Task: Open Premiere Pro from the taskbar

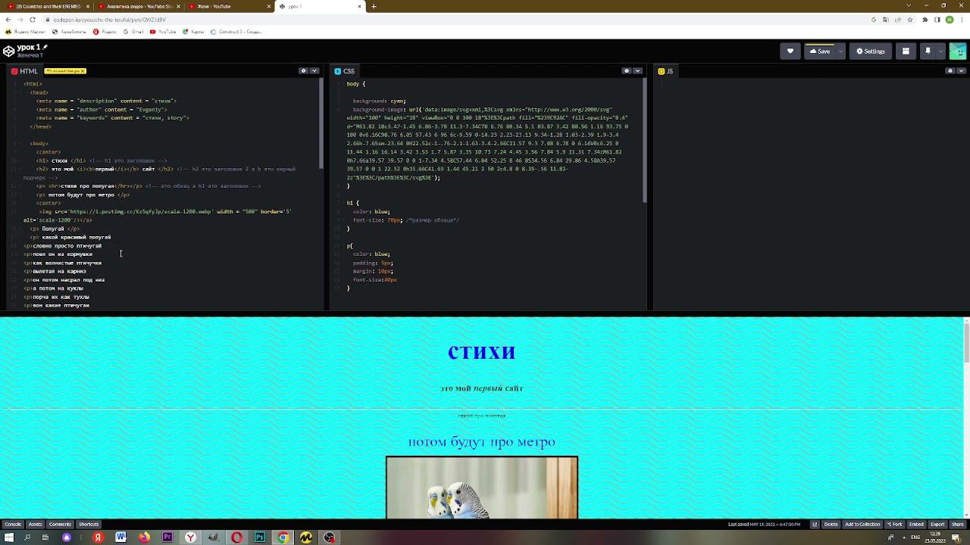Action: (167, 537)
